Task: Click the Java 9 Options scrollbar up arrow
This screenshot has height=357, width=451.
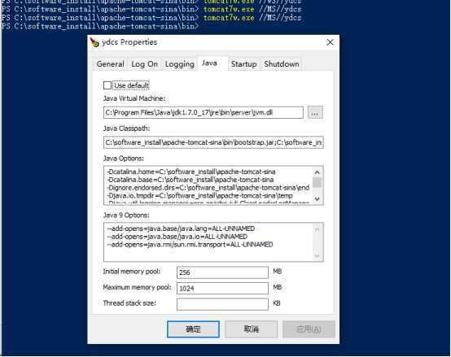Action: 317,229
